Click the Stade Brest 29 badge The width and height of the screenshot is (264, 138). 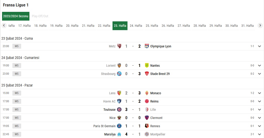pyautogui.click(x=147, y=74)
